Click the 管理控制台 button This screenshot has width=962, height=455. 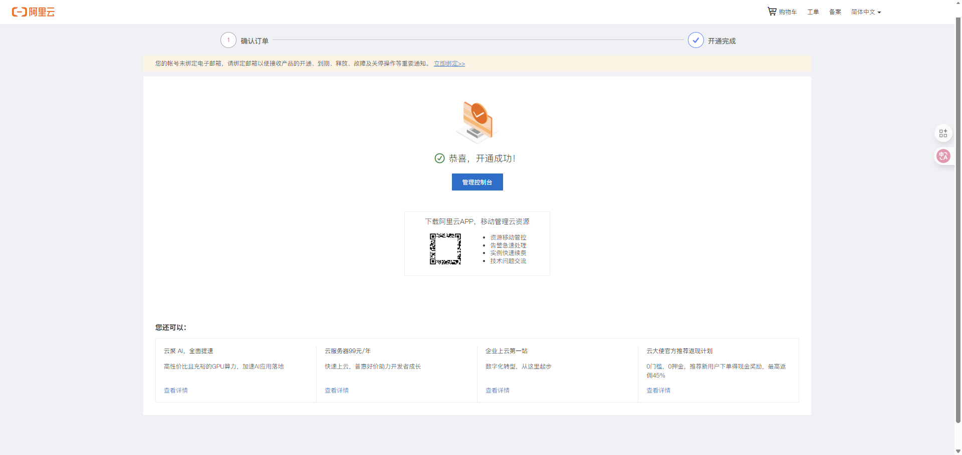point(477,182)
